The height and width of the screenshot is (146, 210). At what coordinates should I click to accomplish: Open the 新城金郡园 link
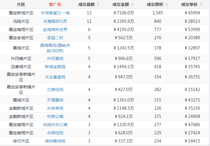point(55,67)
